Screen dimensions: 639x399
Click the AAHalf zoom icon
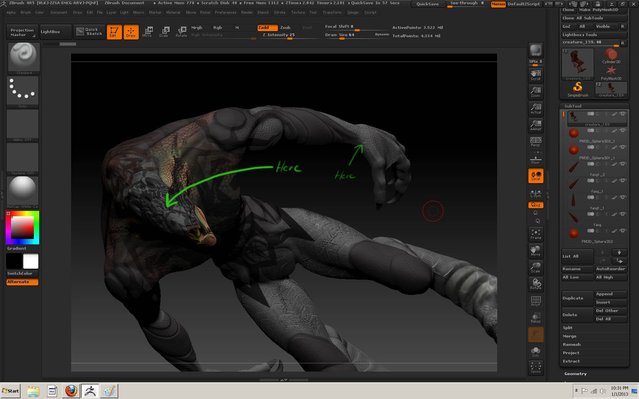coord(536,125)
